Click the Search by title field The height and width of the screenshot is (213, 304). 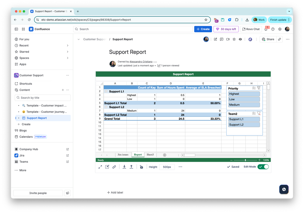pos(43,98)
